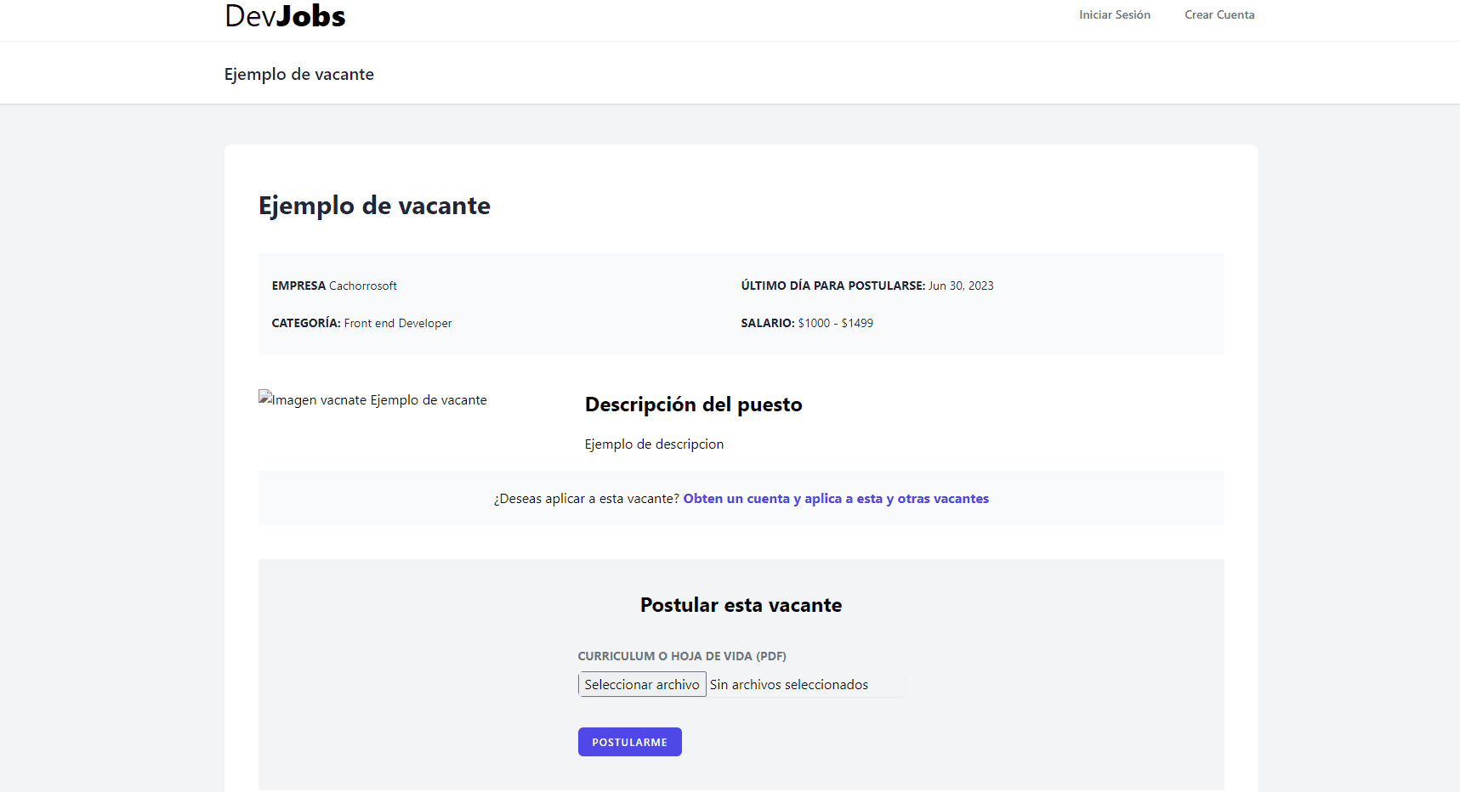Select 'Ejemplo de descripcion' text
The height and width of the screenshot is (792, 1460).
pyautogui.click(x=654, y=444)
